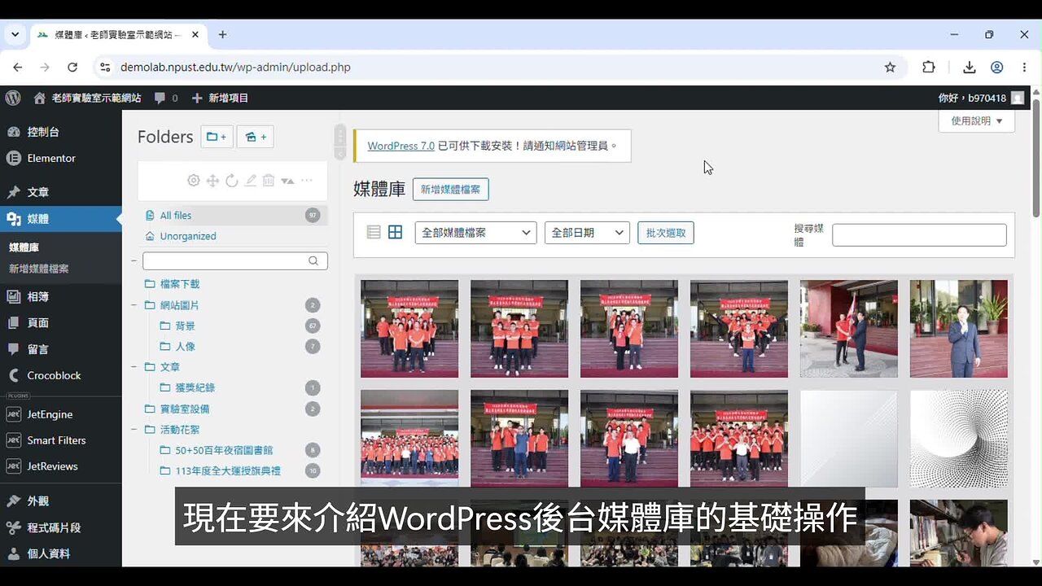Collapse the 文章 folder tree node

(133, 367)
